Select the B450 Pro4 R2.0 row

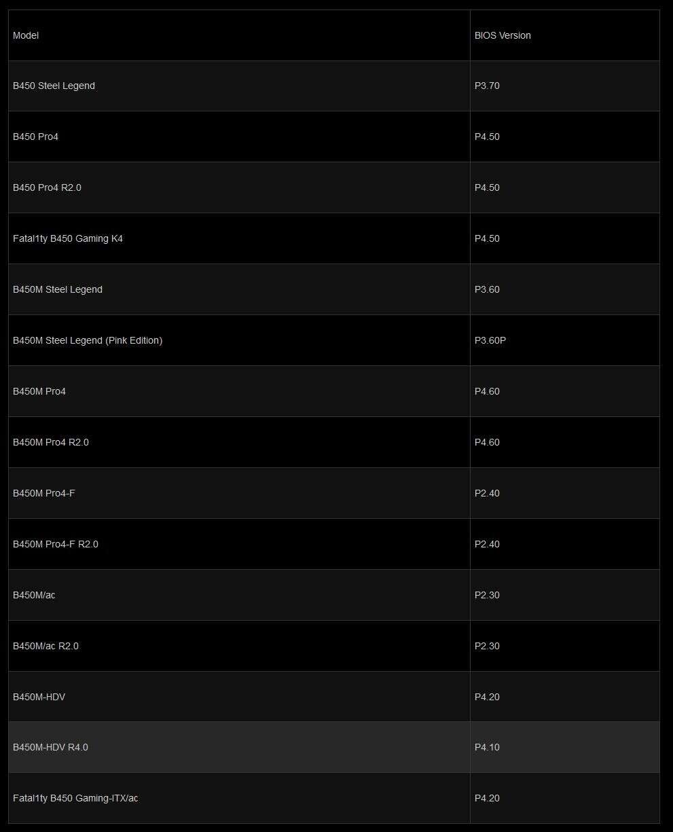pyautogui.click(x=47, y=187)
